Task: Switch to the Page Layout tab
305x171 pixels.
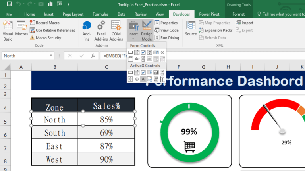Action: pyautogui.click(x=73, y=14)
